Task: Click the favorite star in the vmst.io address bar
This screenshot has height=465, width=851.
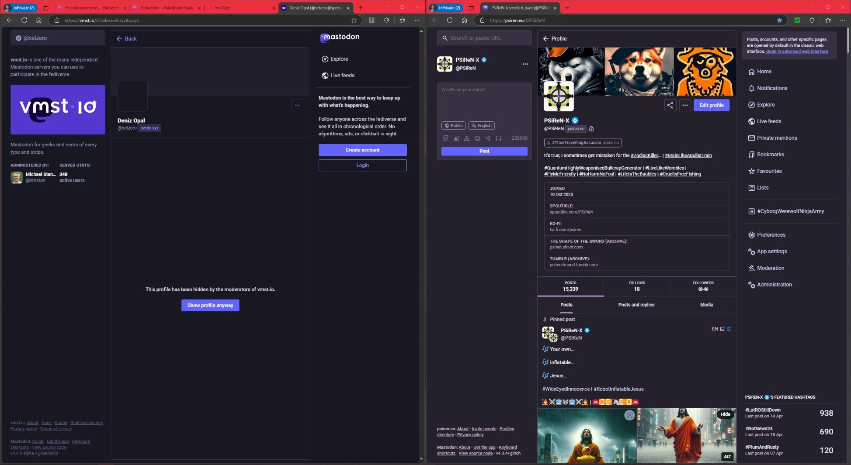Action: tap(354, 20)
